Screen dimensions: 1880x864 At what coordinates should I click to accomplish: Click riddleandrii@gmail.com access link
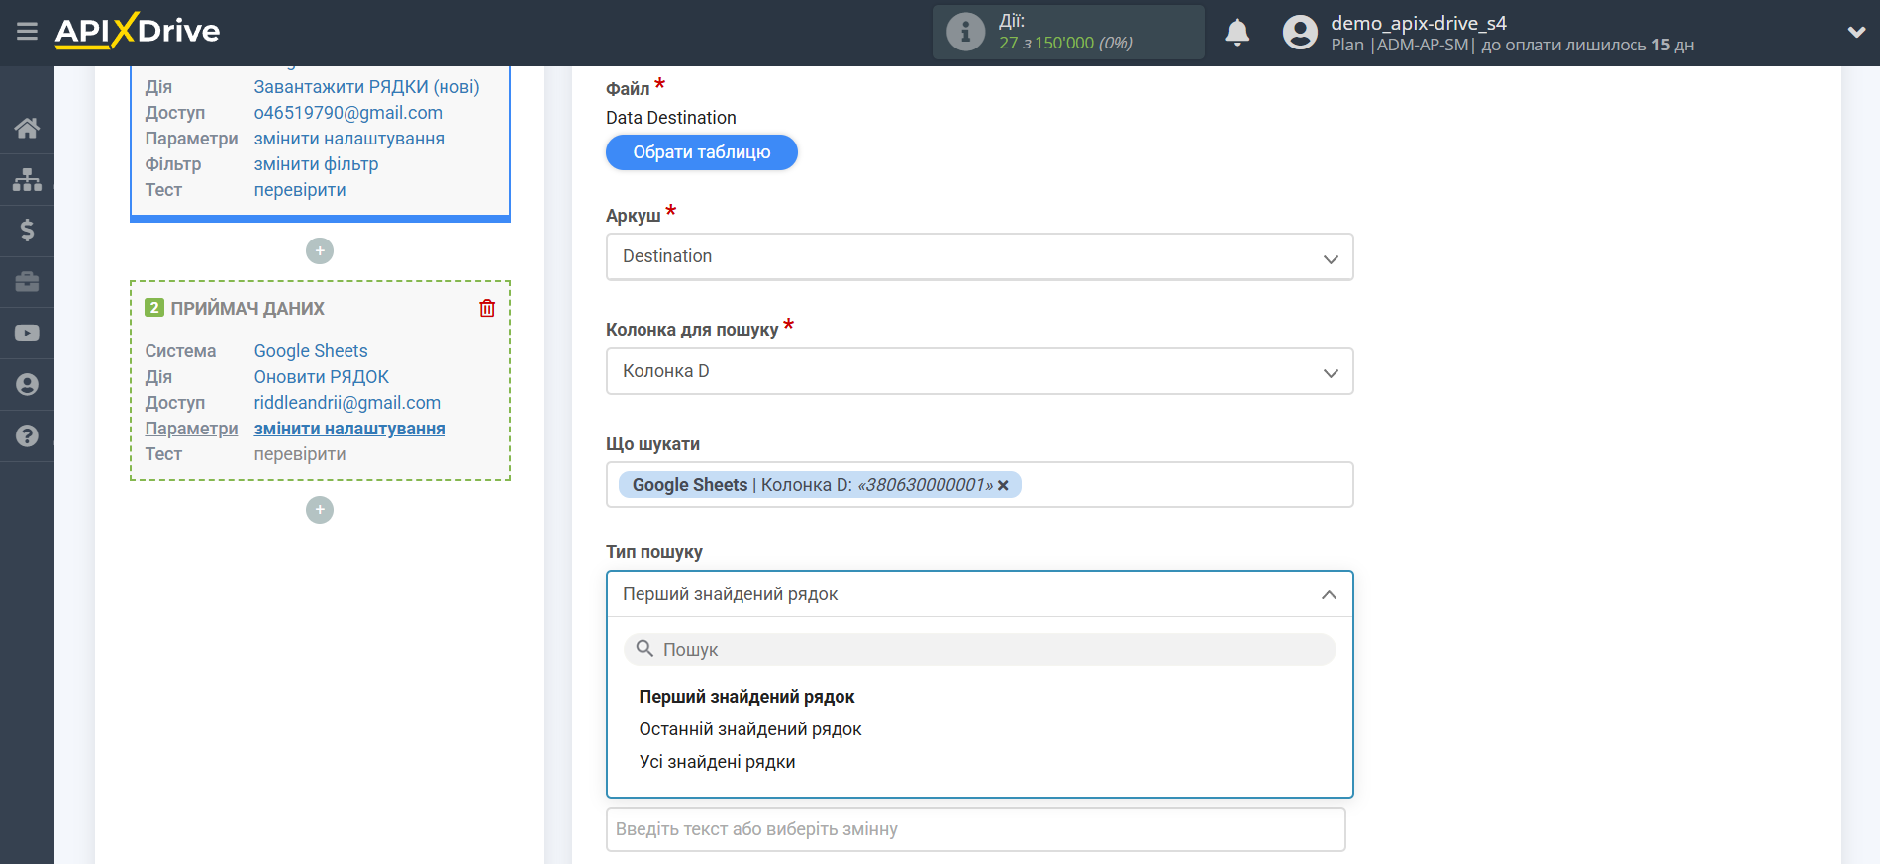point(346,403)
